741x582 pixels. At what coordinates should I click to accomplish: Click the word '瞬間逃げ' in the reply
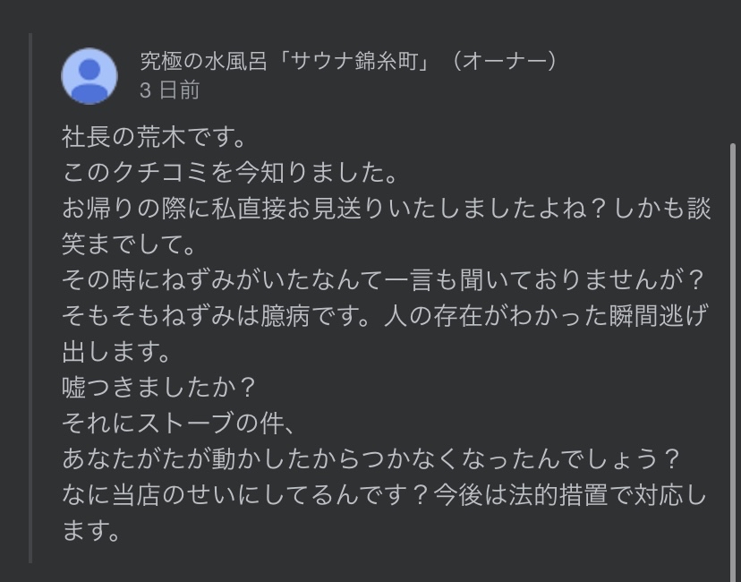(x=659, y=316)
